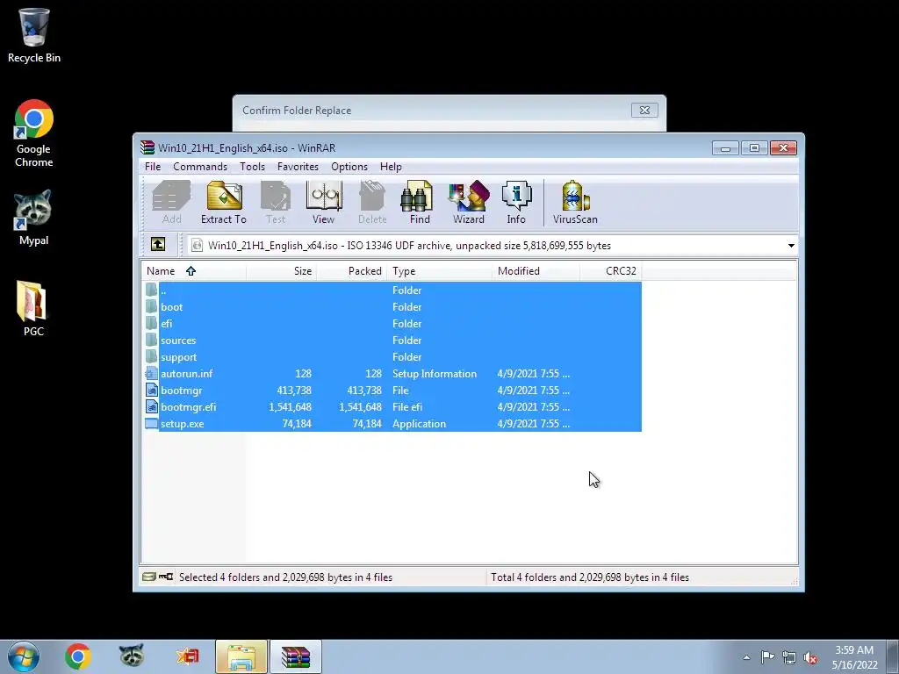Click the WinRAR taskbar button
899x674 pixels.
coord(296,656)
